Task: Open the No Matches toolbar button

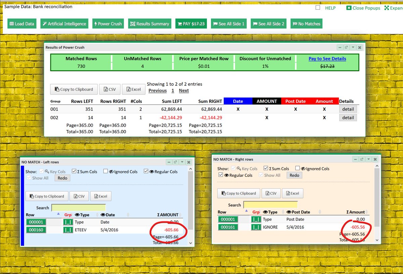Action: tap(306, 24)
